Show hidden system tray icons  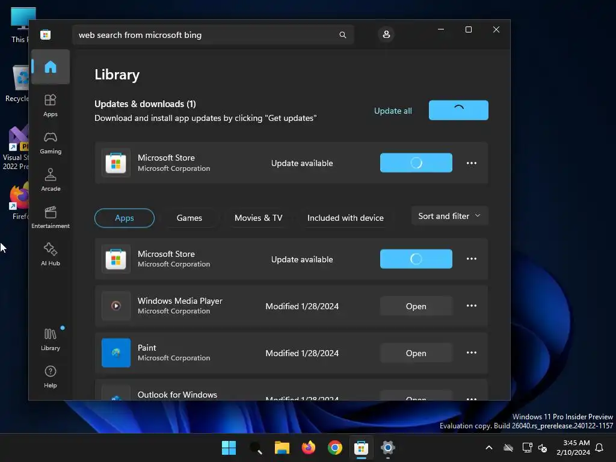coord(489,448)
